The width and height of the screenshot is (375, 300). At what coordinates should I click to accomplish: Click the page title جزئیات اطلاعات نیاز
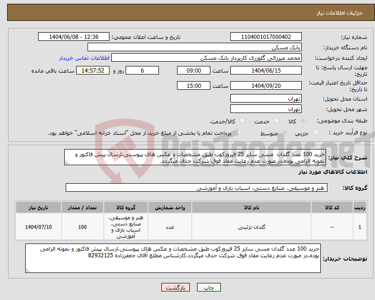tap(340, 13)
